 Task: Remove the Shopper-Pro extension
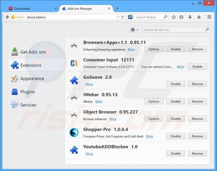point(197,136)
